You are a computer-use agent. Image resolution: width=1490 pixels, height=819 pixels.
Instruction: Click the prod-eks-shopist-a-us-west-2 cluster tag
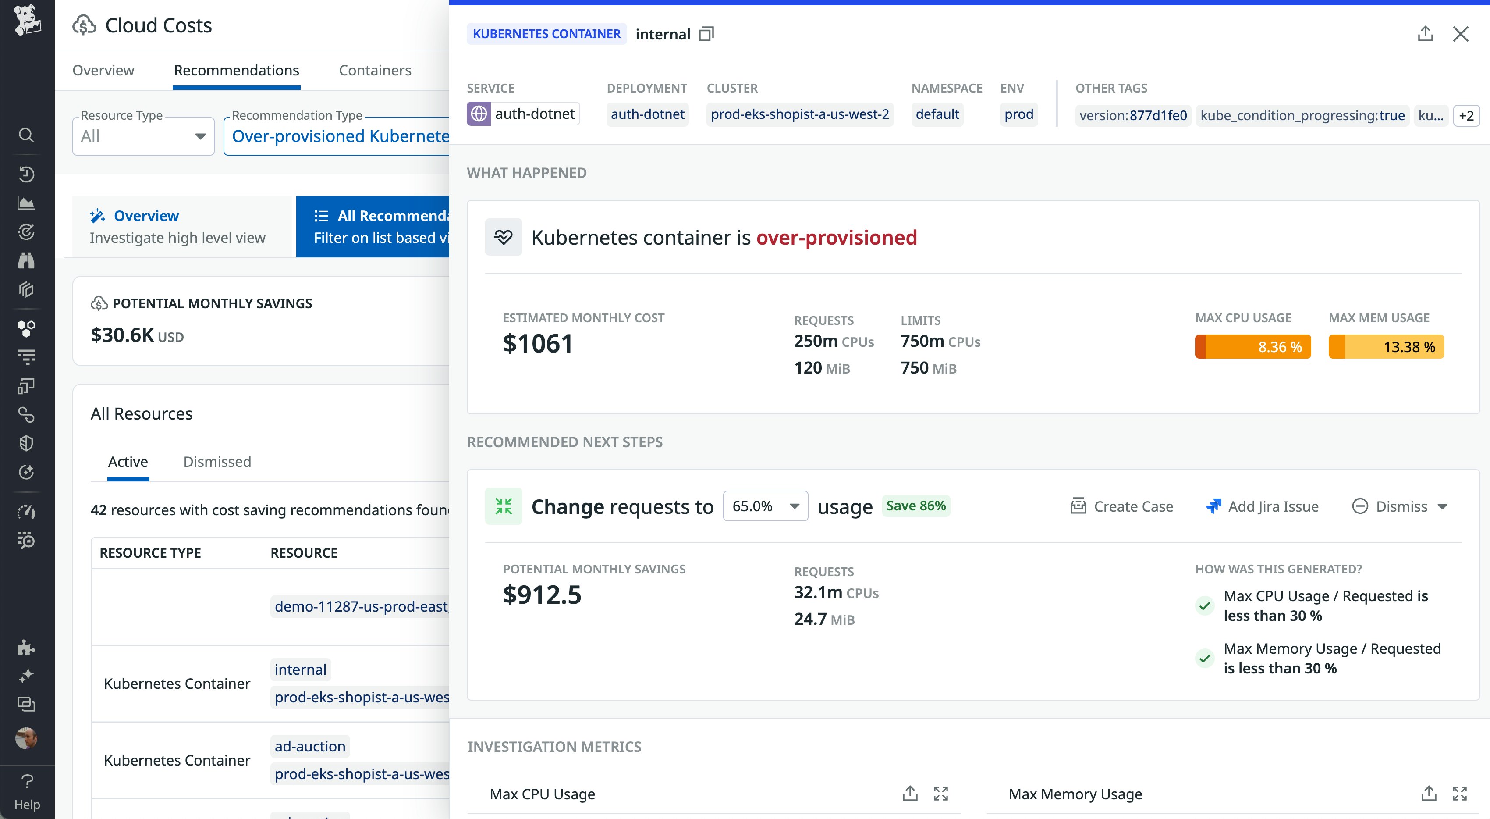coord(800,114)
